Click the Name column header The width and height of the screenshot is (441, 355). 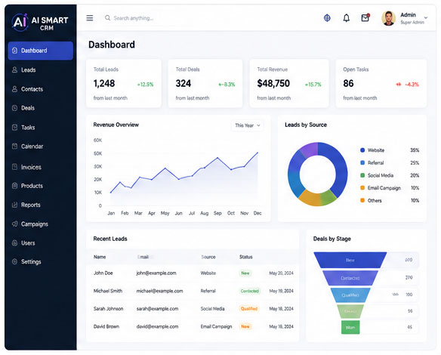tap(100, 257)
